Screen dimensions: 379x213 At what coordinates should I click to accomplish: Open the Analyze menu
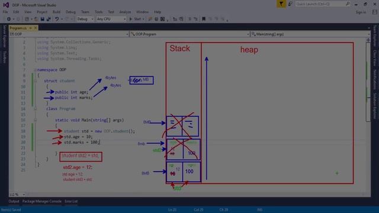click(125, 12)
